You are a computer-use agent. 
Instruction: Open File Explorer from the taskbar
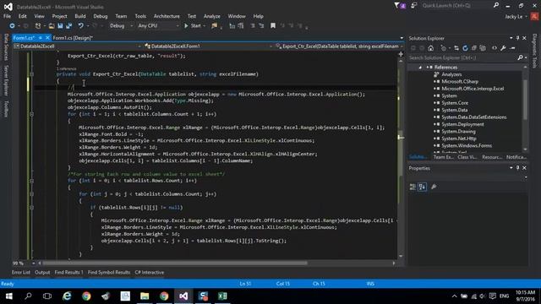[x=145, y=296]
